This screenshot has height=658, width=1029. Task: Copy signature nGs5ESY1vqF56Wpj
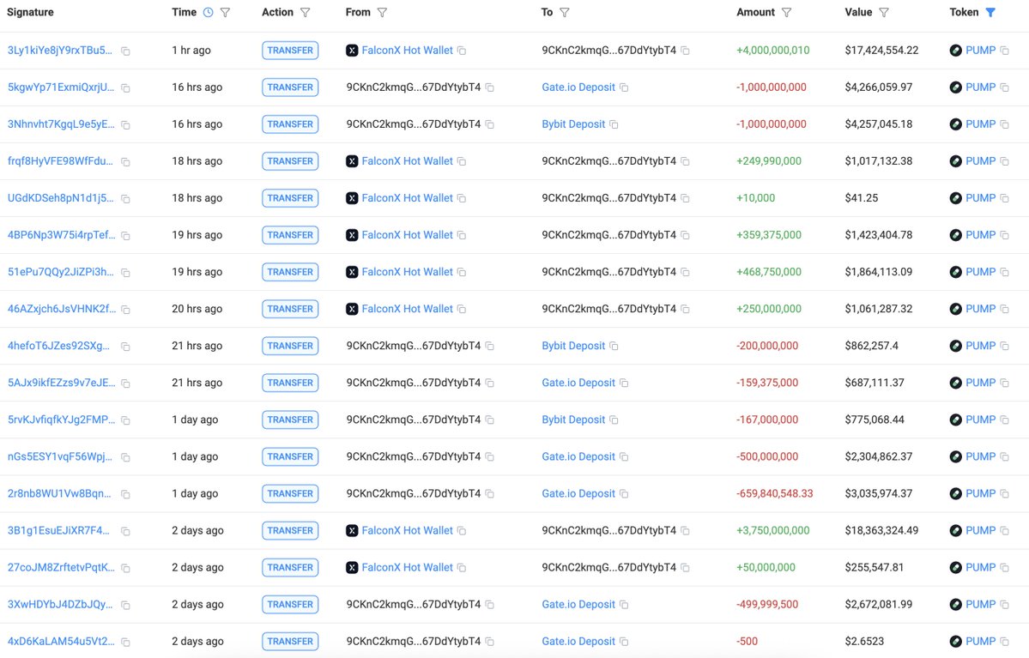[x=125, y=457]
